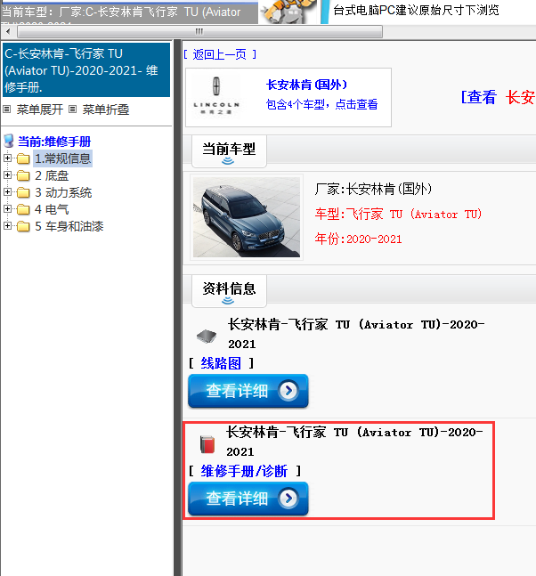Click 菜单展开 to expand all menus

pyautogui.click(x=40, y=110)
